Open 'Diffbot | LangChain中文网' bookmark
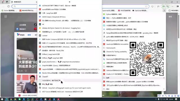The image size is (180, 101). pos(69,54)
